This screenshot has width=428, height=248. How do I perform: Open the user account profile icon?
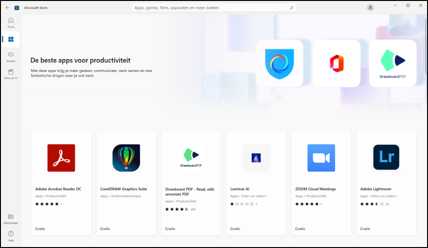pyautogui.click(x=370, y=8)
